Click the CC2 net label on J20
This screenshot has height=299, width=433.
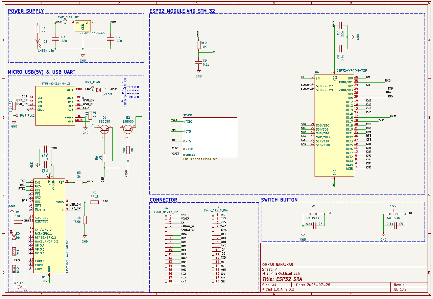[86, 108]
